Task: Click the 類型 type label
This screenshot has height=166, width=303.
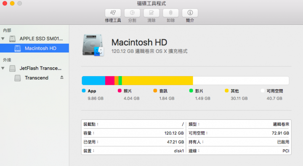Action: click(x=194, y=124)
